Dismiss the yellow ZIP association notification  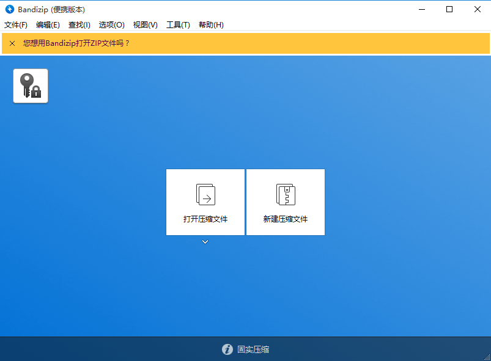pos(12,43)
